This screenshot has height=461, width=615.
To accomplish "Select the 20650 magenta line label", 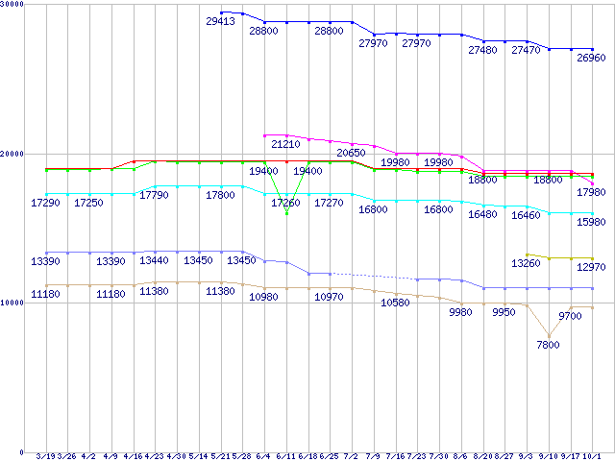I will 351,154.
